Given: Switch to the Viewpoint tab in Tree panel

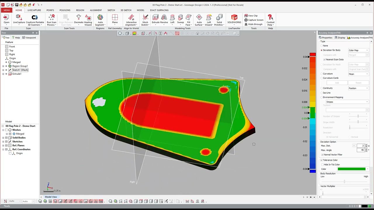Looking at the screenshot, I should coord(29,38).
